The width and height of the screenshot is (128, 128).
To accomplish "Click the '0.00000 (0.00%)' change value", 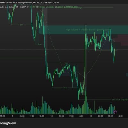I will tap(70, 7).
